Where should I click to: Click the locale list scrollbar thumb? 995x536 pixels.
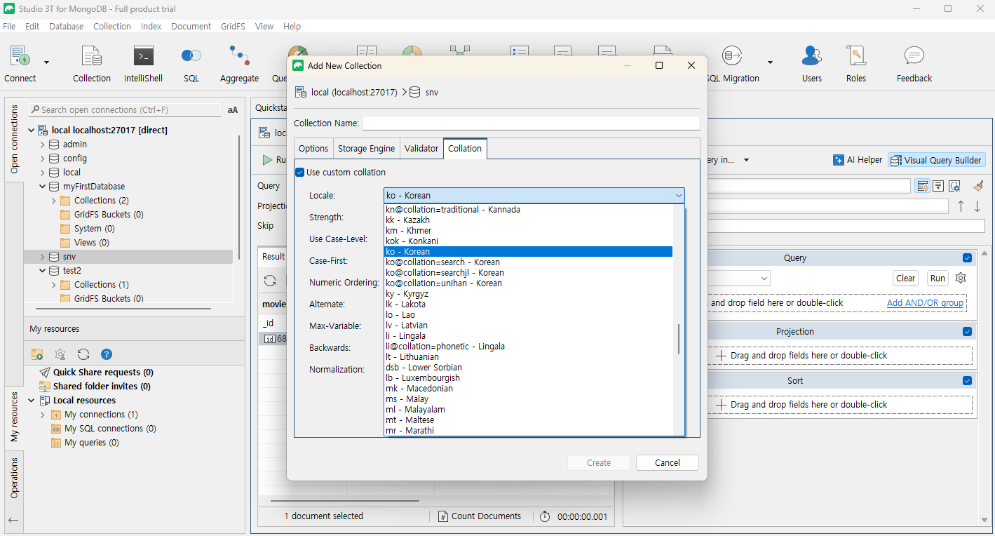(x=678, y=340)
